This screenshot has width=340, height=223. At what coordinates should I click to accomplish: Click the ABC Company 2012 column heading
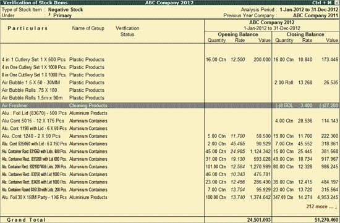click(272, 22)
